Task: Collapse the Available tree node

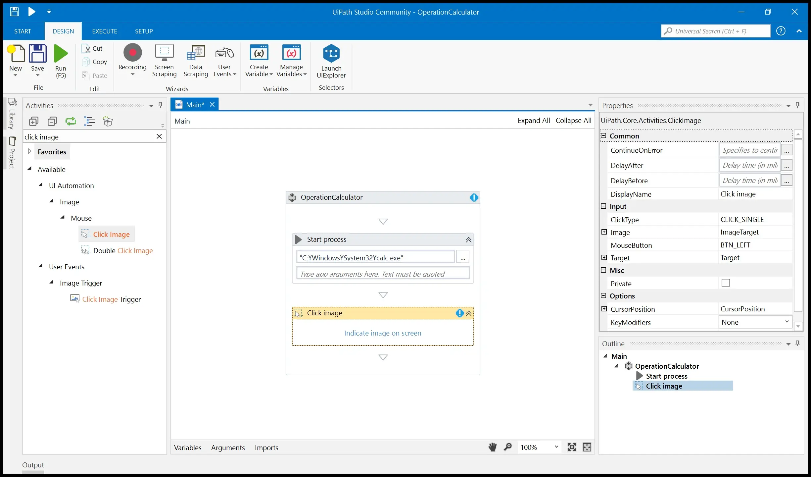Action: (x=29, y=169)
